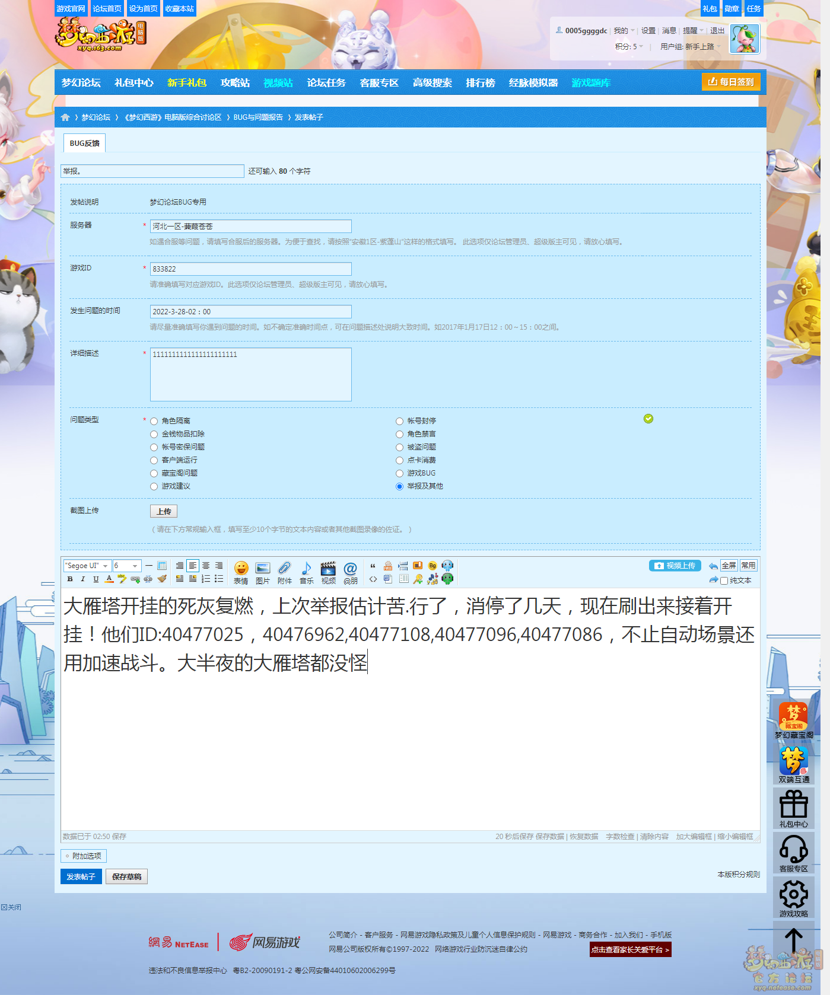Viewport: 830px width, 995px height.
Task: Redo the editor action
Action: click(x=713, y=580)
